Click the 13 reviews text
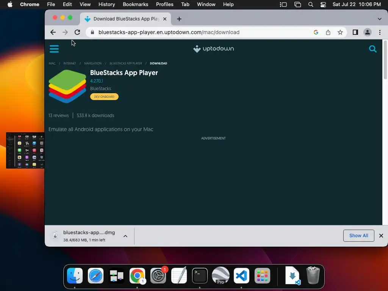Screen dimensions: 388x291 pyautogui.click(x=59, y=116)
